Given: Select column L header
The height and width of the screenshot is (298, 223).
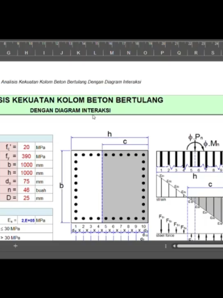Looking at the screenshot, I should [x=95, y=53].
